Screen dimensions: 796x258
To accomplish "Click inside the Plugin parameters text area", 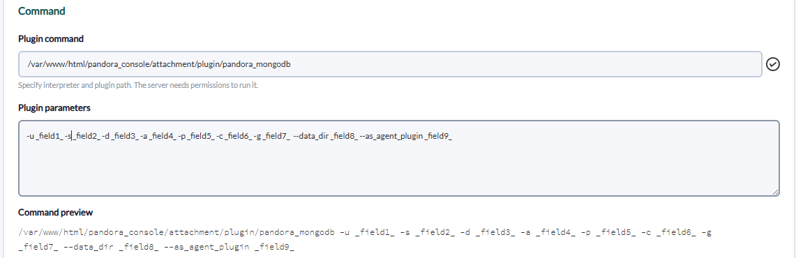I will click(x=398, y=158).
